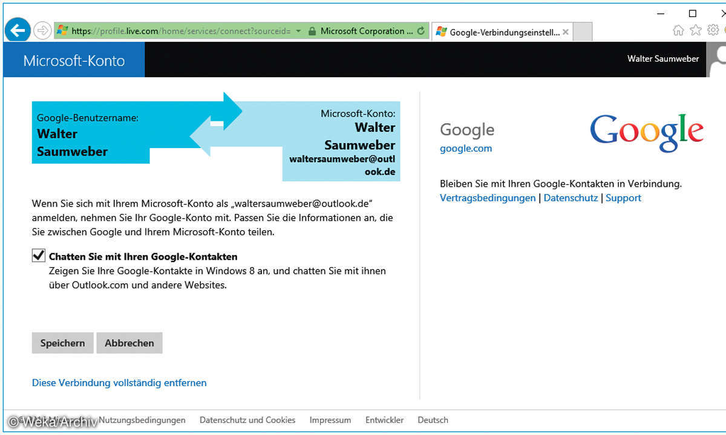Viewport: 726px width, 435px height.
Task: Click the browser forward arrow button
Action: tap(42, 30)
